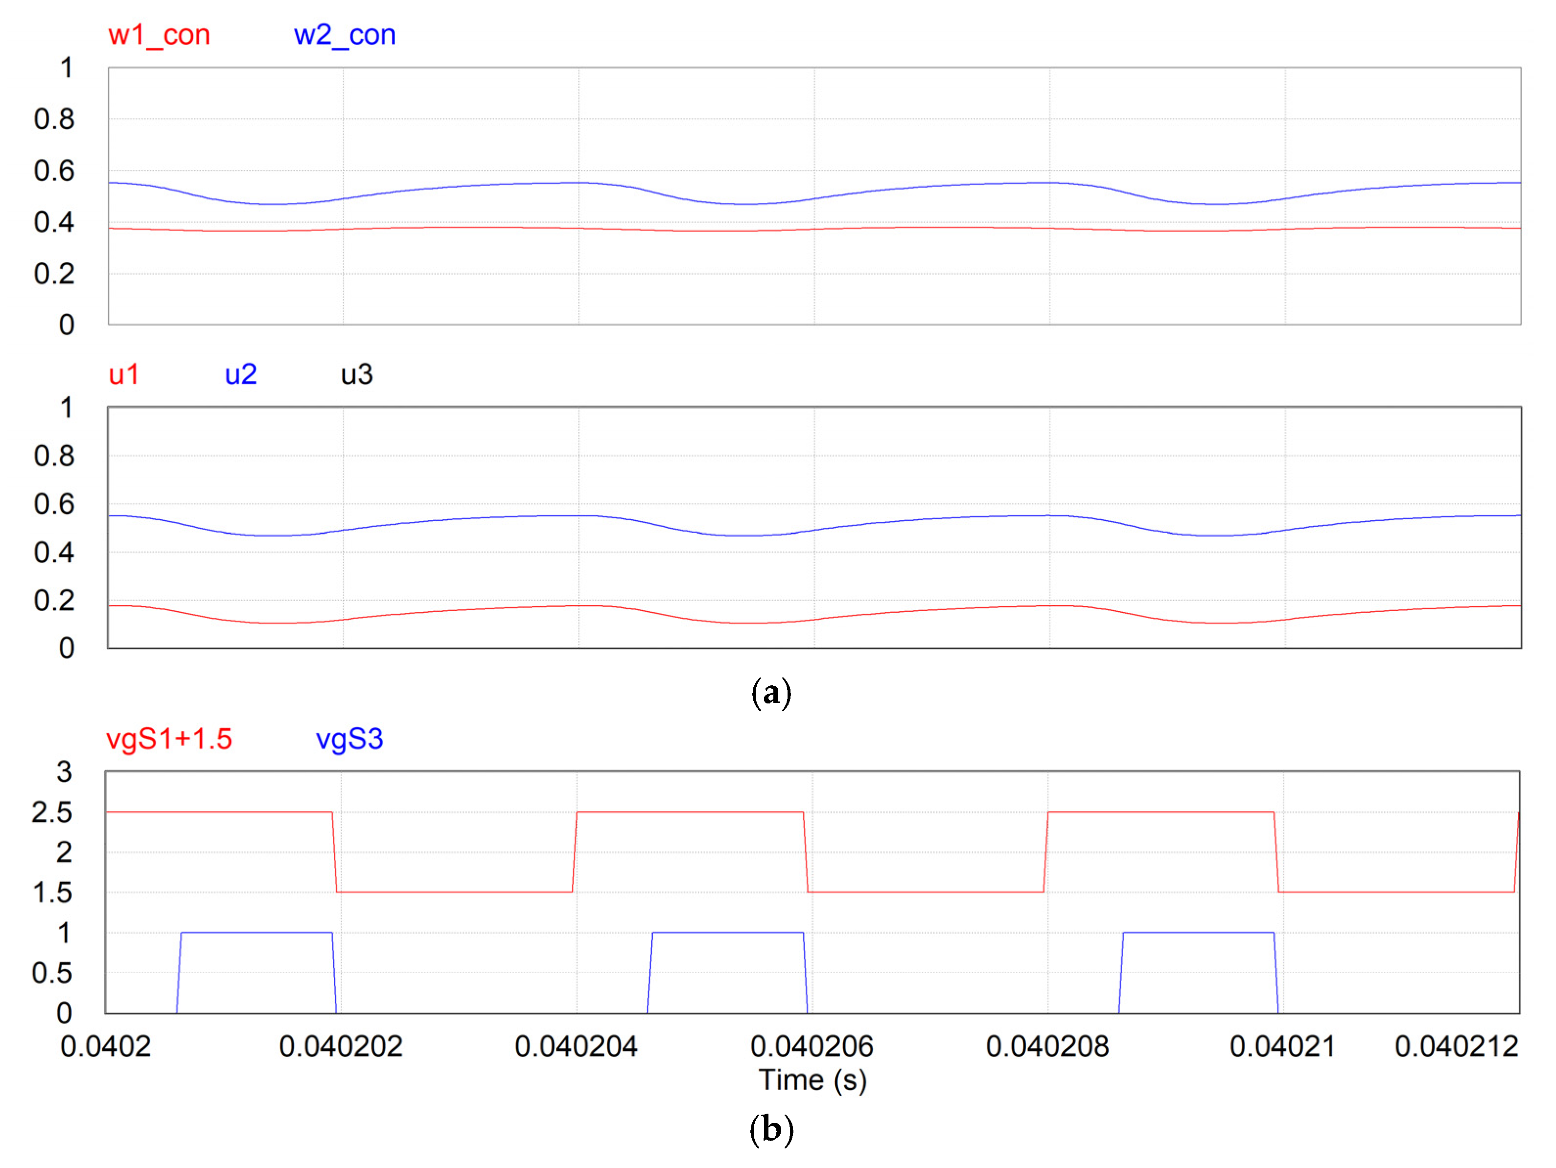The image size is (1556, 1168).
Task: Click the w2_con legend label
Action: 345,35
